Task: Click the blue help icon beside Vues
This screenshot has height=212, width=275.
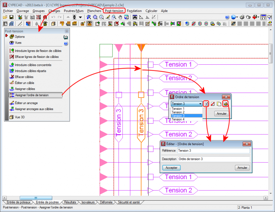Action: click(66, 43)
